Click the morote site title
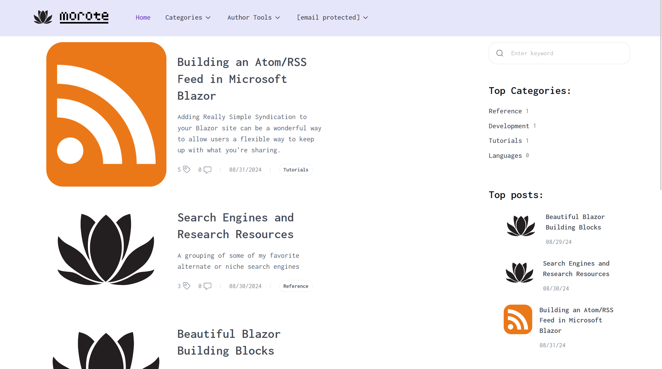This screenshot has width=662, height=369. (x=84, y=17)
